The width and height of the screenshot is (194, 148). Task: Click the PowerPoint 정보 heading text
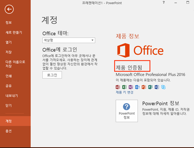click(x=161, y=103)
